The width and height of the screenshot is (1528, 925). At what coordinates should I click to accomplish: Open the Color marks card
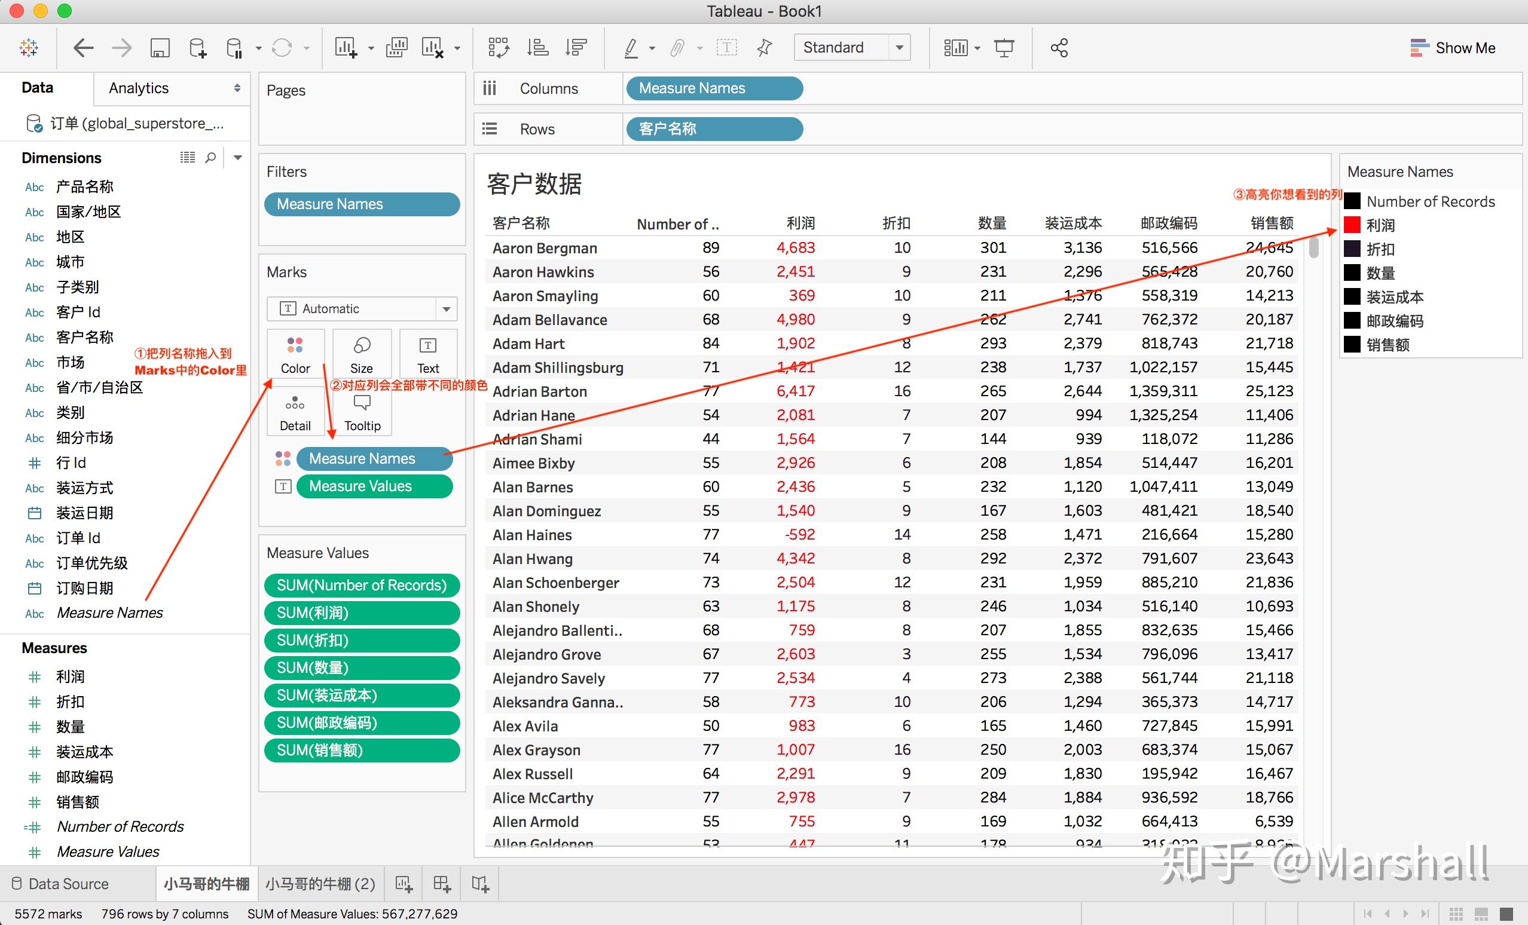[x=295, y=354]
